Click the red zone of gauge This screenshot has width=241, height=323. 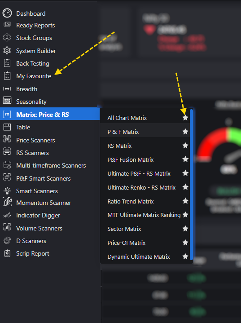[210, 142]
